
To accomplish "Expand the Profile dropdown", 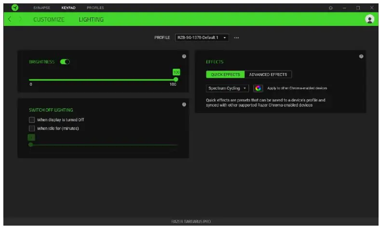I will [x=202, y=38].
